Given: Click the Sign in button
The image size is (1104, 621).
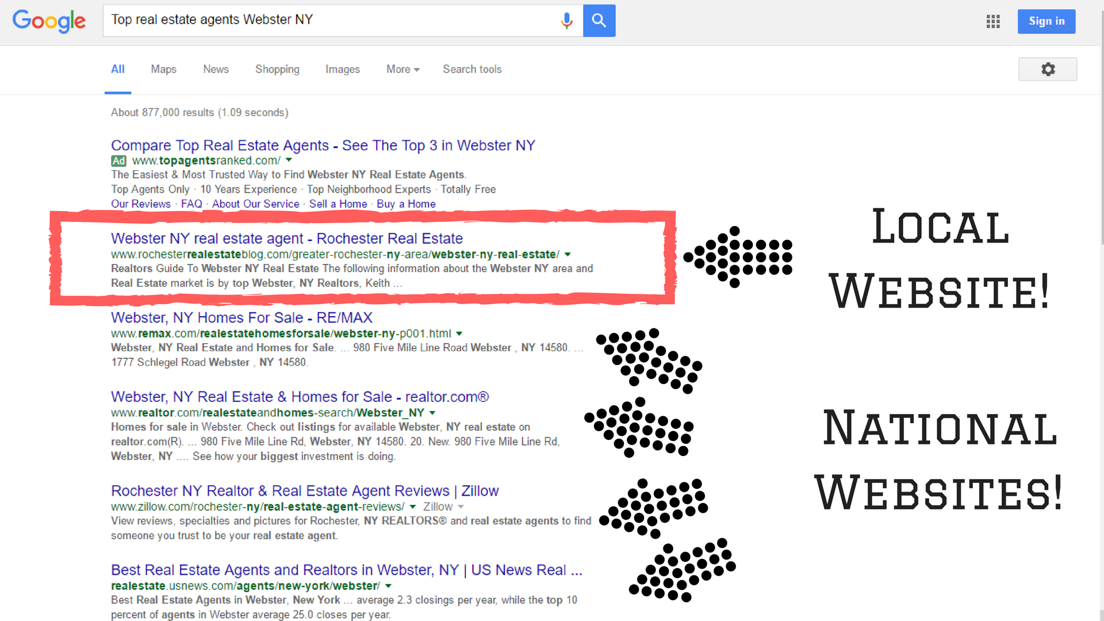Looking at the screenshot, I should (x=1046, y=21).
